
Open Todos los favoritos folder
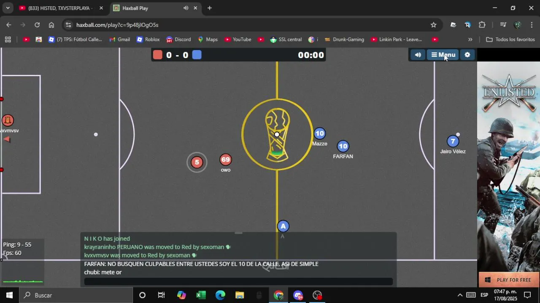click(510, 40)
